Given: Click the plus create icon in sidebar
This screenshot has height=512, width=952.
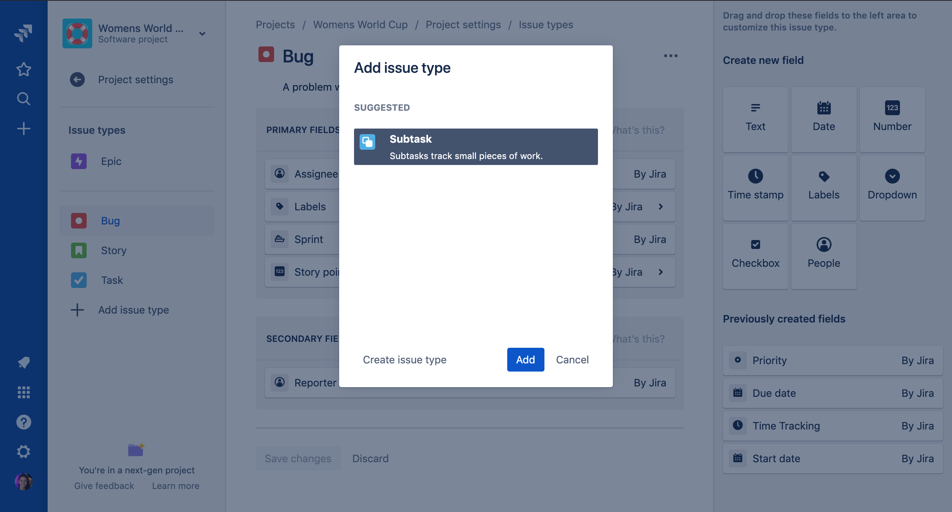Looking at the screenshot, I should [x=23, y=129].
